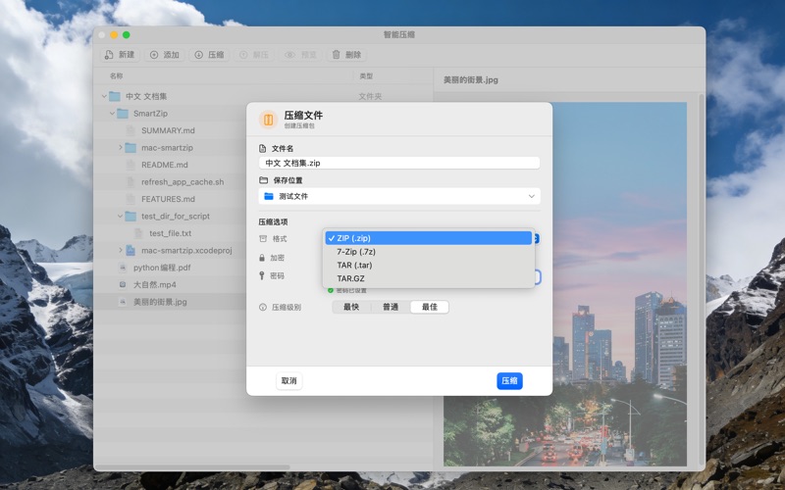Screen dimensions: 785x490
Task: Click the 大自然.mp4 video file icon
Action: click(x=123, y=284)
